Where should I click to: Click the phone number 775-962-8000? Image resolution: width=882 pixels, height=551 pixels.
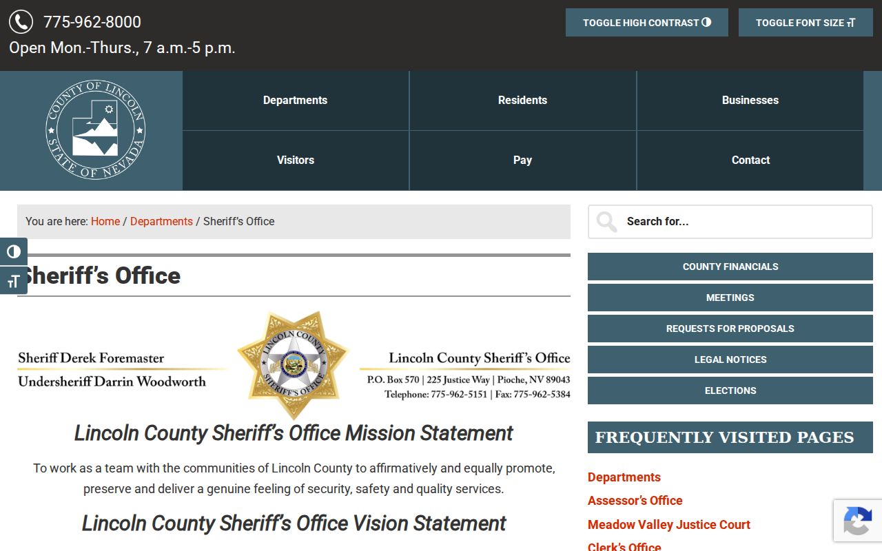(92, 22)
